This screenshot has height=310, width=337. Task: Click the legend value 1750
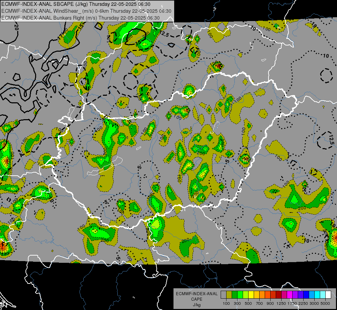pos(292,303)
